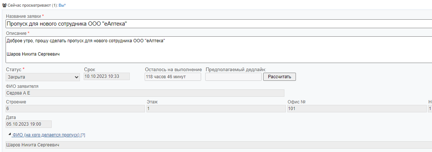Viewport: 432px width, 152px height.
Task: Click the field containing Шаров Никита Сергеевич
Action: click(x=219, y=145)
